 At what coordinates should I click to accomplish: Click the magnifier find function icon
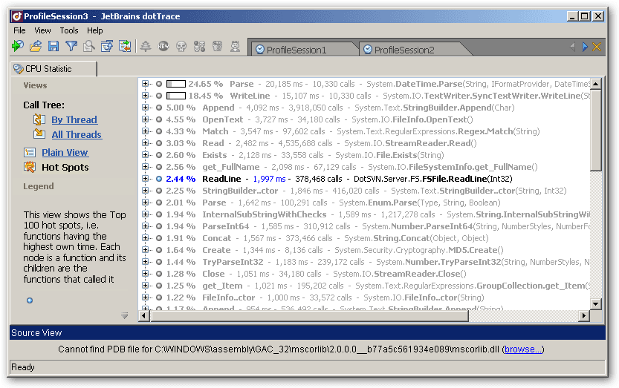[x=89, y=46]
